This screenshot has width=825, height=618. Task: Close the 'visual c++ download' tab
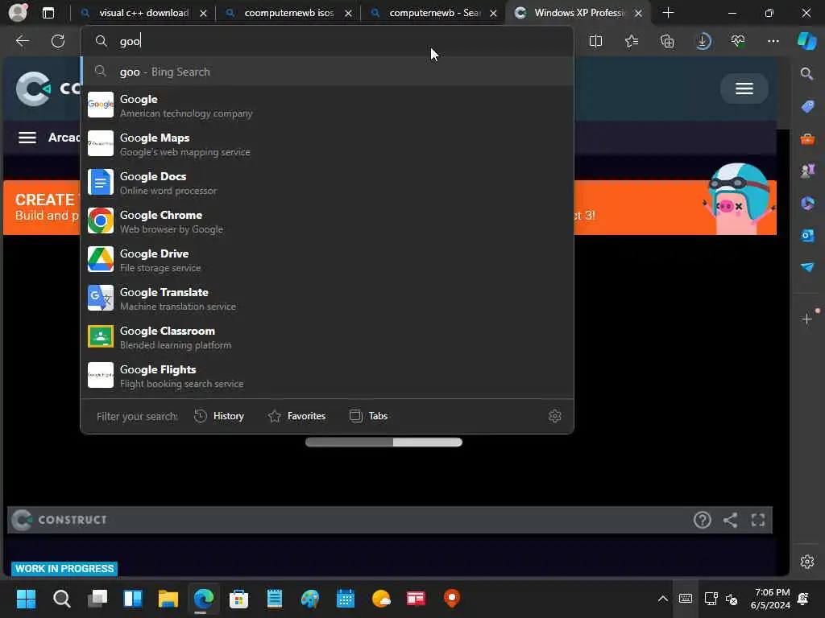pos(203,13)
